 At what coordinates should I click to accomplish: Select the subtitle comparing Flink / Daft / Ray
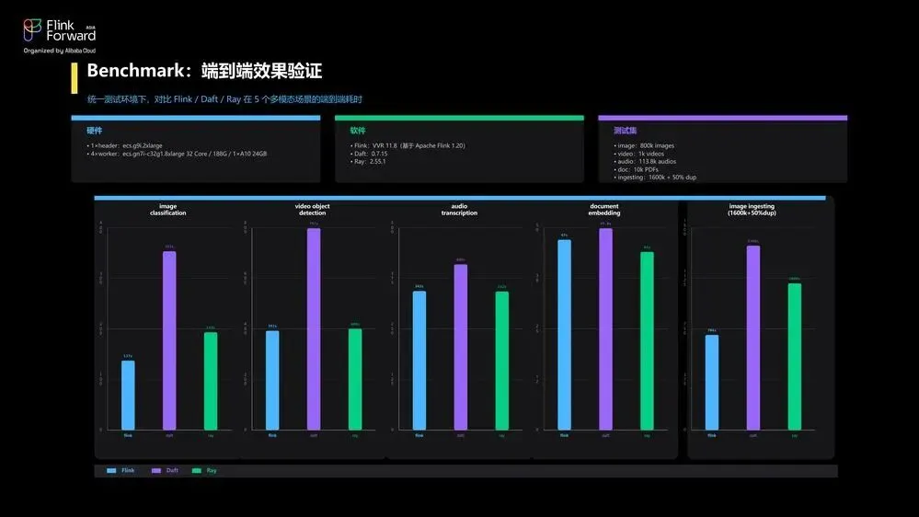click(x=224, y=99)
